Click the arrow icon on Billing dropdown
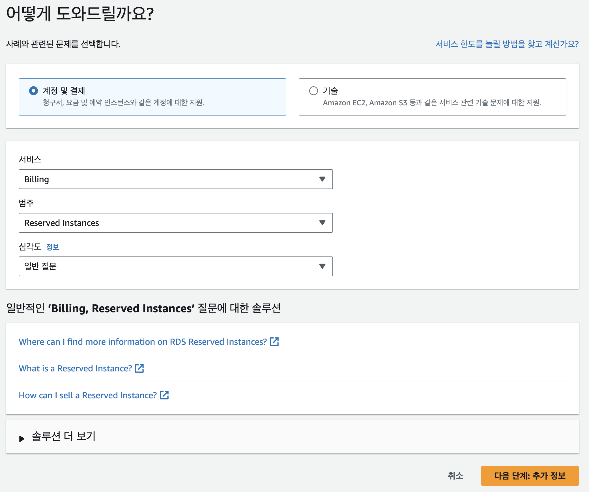The width and height of the screenshot is (589, 492). [322, 179]
